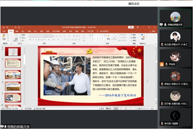Open the font name dropdown
Image resolution: width=193 pixels, height=129 pixels.
pos(45,36)
